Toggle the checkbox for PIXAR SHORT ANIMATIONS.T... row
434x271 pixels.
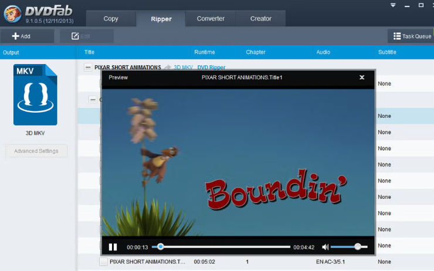pyautogui.click(x=104, y=262)
